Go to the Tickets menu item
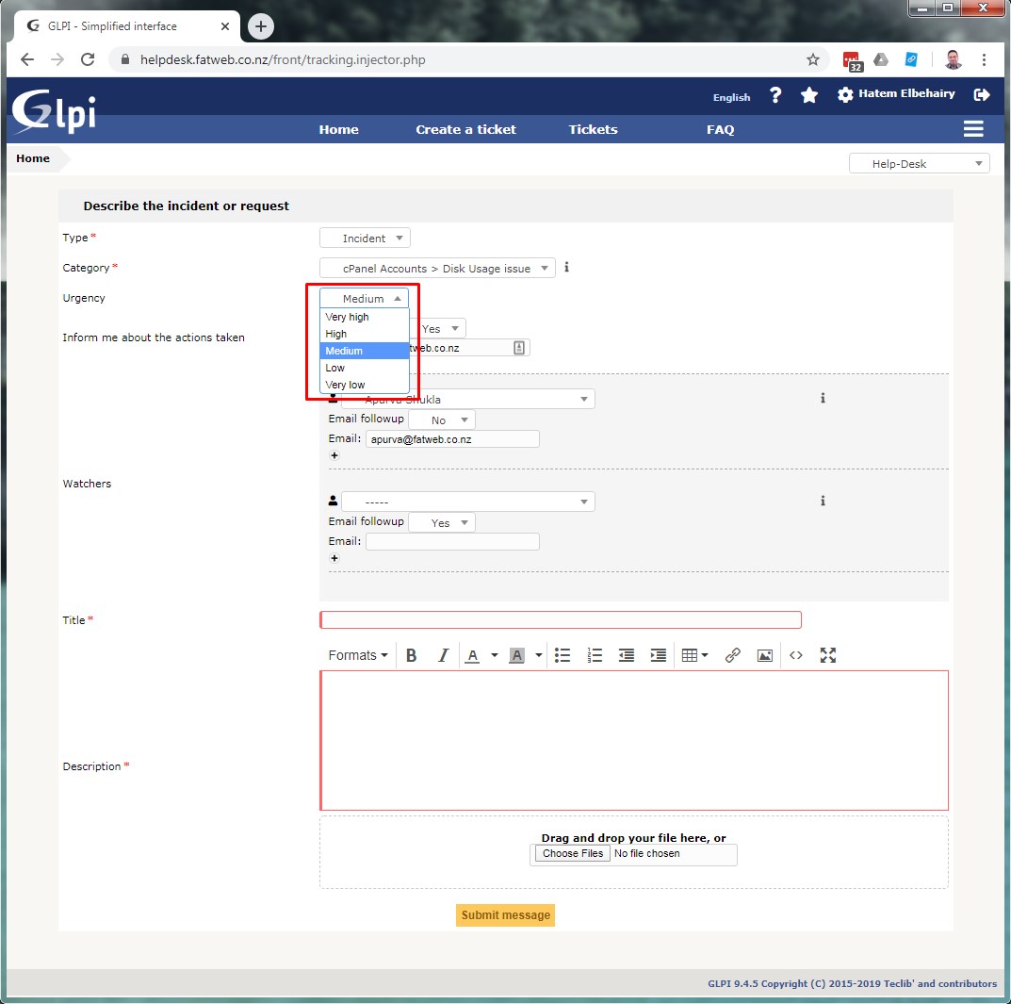 (x=593, y=129)
